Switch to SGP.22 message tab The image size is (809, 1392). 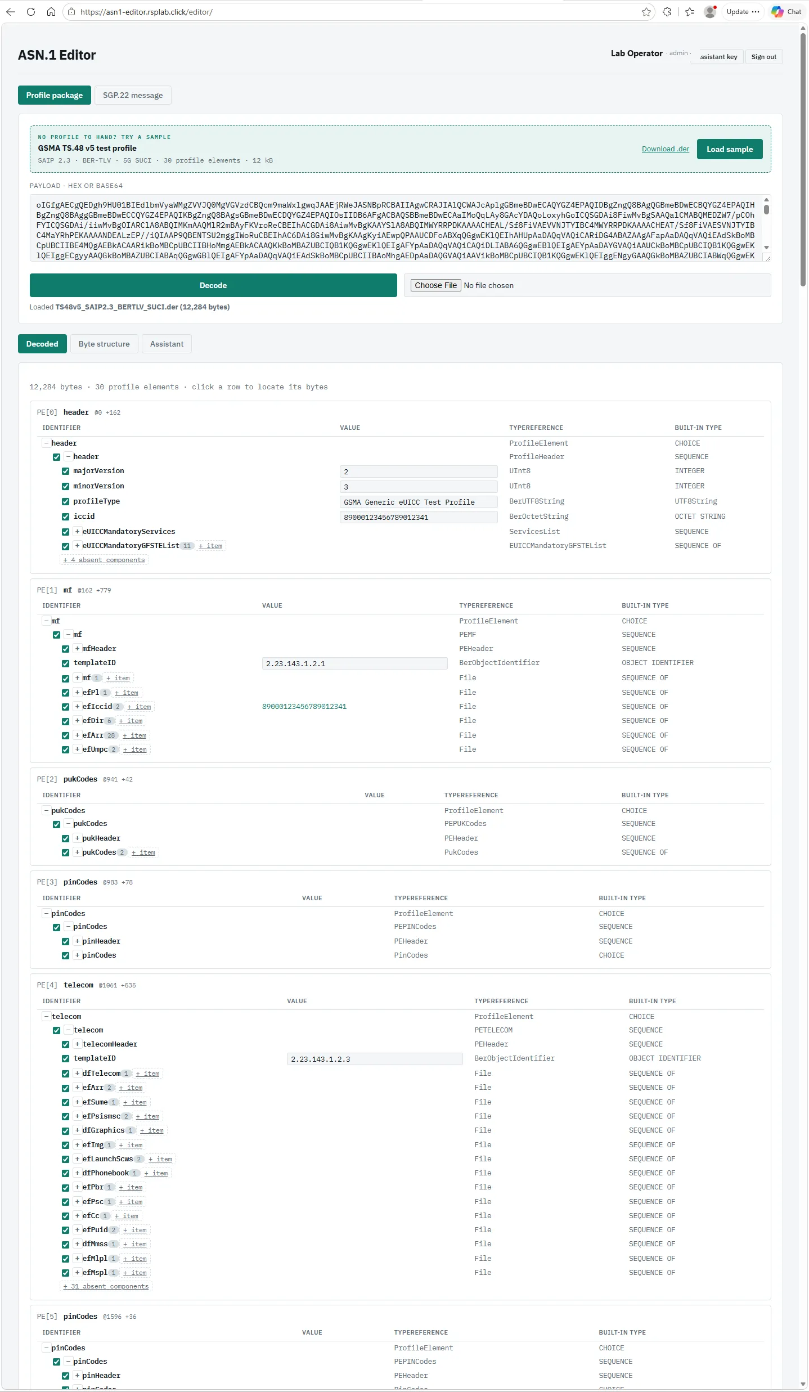click(x=133, y=95)
